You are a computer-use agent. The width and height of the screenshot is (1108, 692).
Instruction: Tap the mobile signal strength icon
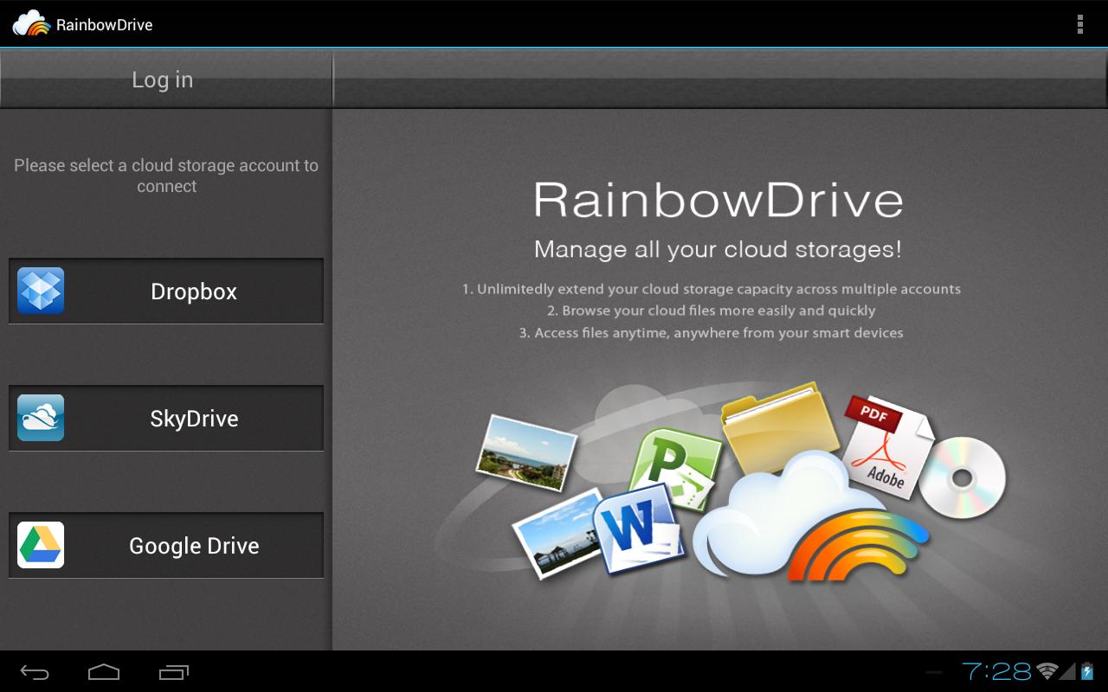tap(1068, 671)
